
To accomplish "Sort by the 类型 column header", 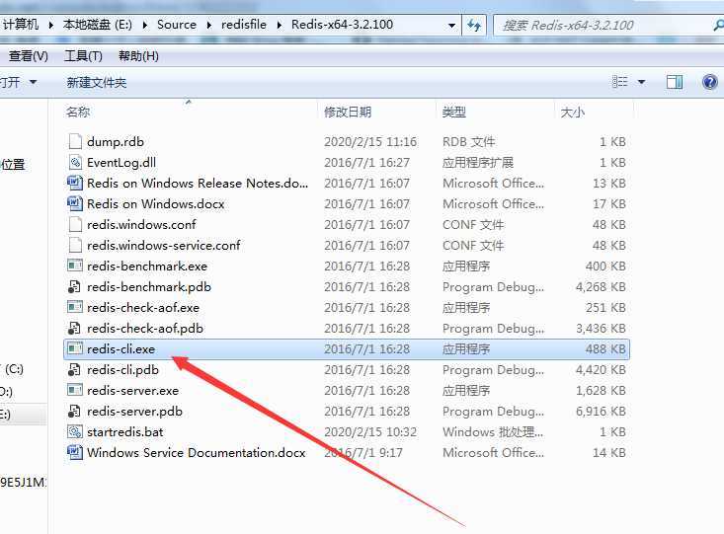I will coord(454,112).
